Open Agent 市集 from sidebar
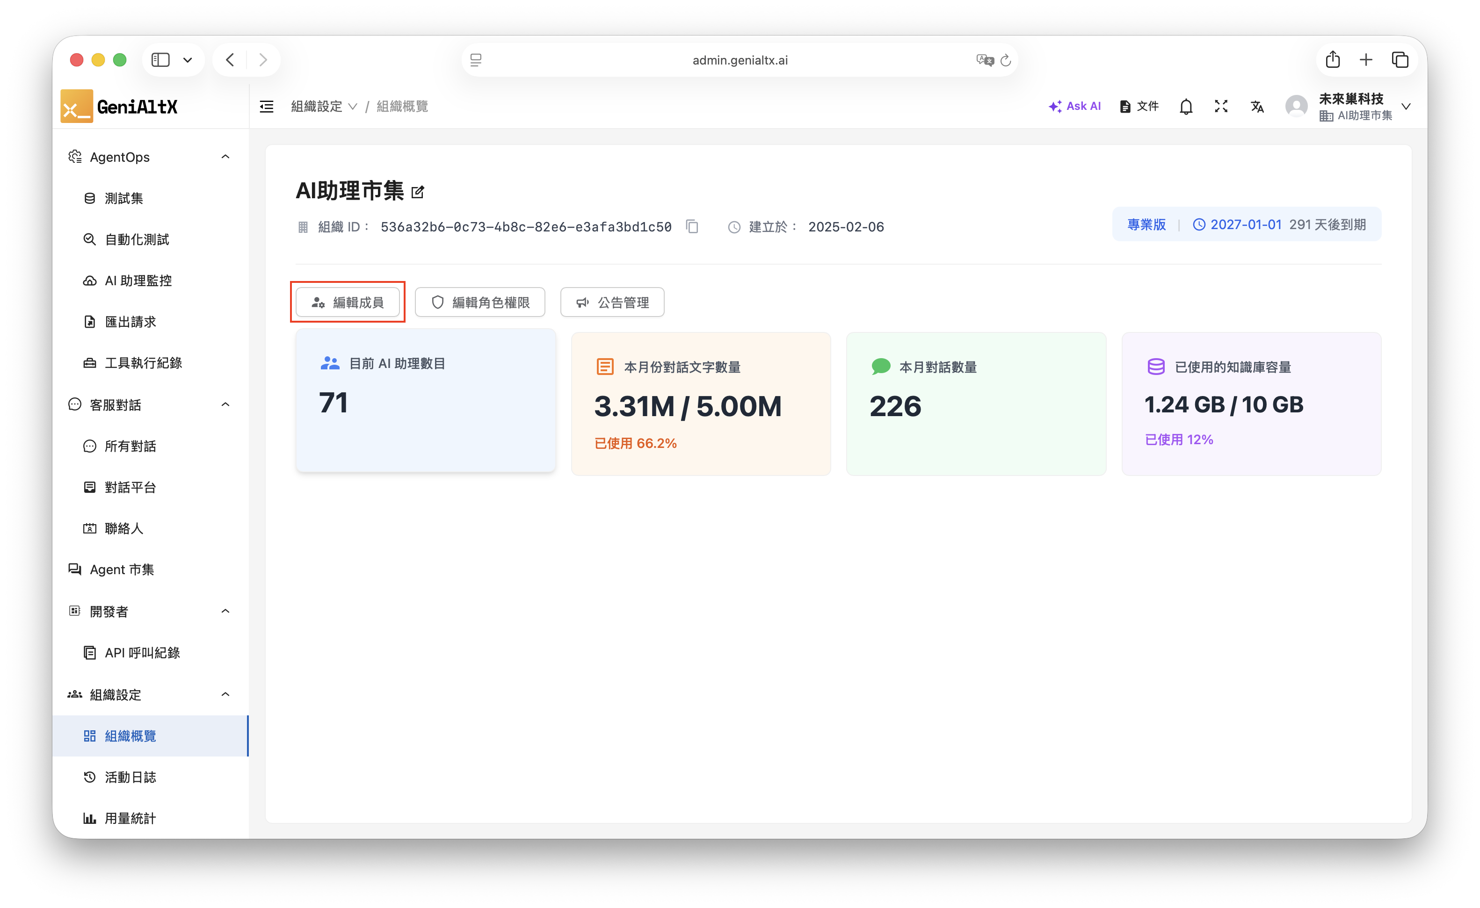Viewport: 1480px width, 908px height. tap(122, 569)
